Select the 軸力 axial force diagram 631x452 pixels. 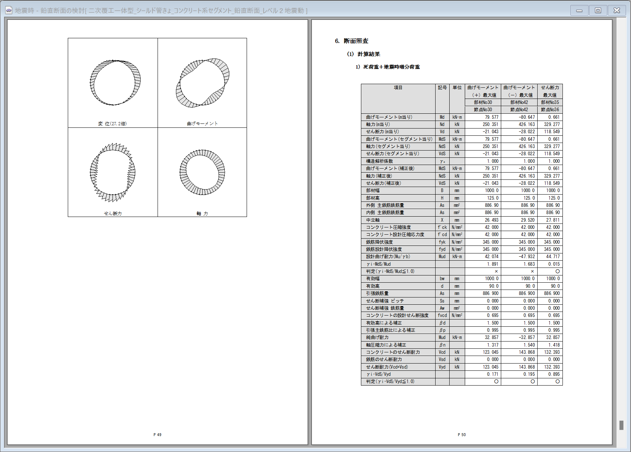[202, 172]
